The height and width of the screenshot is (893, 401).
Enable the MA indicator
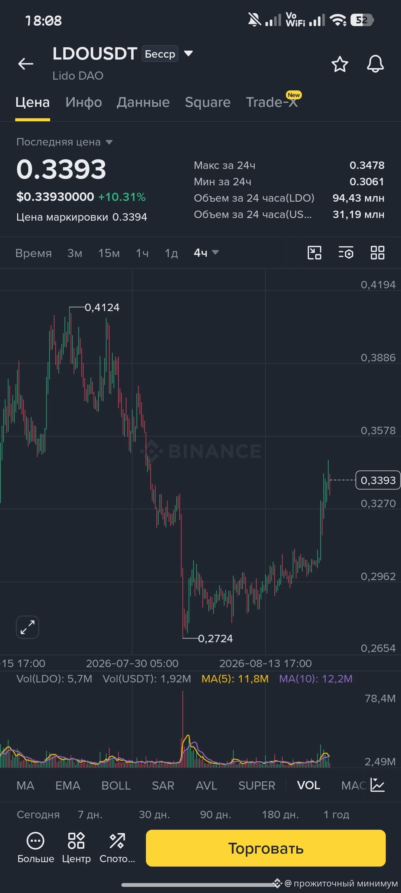25,785
